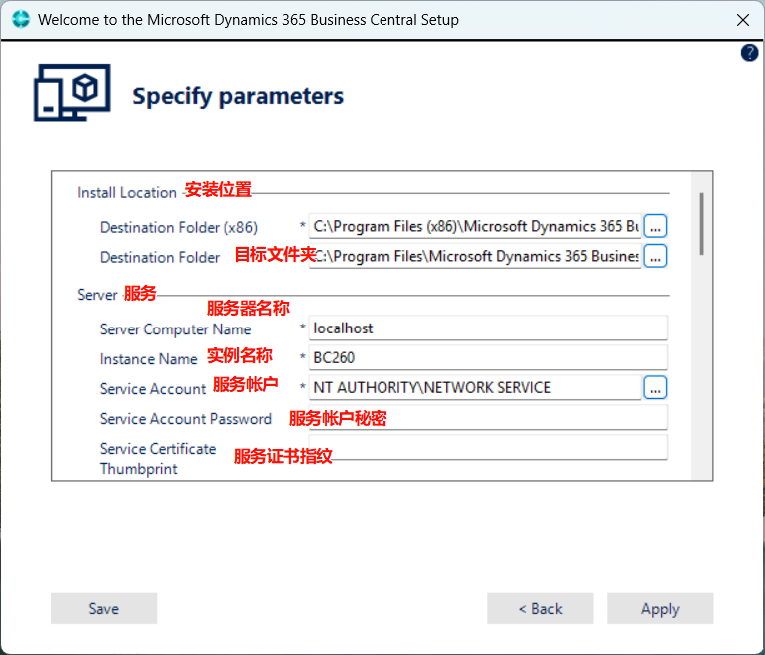Viewport: 765px width, 655px height.
Task: Click the Destination Folder (x86) label
Action: tap(179, 228)
